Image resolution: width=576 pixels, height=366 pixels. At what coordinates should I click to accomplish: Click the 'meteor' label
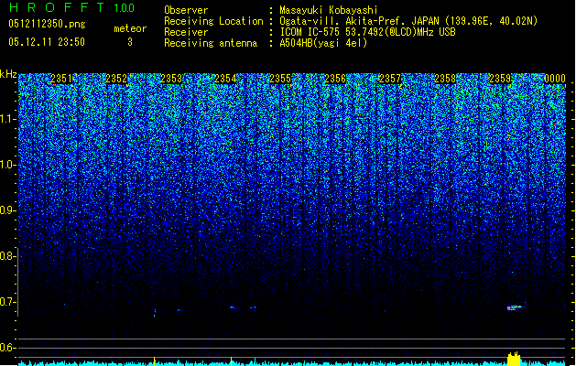[130, 28]
